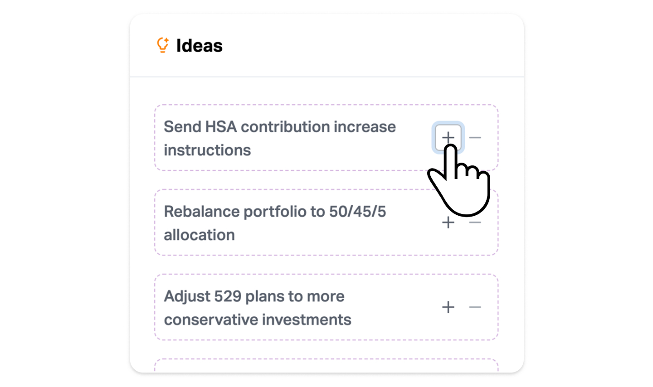Screen dimensions: 653x387
Task: Click the Ideas panel title text
Action: (x=199, y=46)
